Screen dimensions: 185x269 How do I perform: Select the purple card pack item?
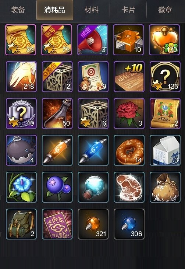coord(57,224)
